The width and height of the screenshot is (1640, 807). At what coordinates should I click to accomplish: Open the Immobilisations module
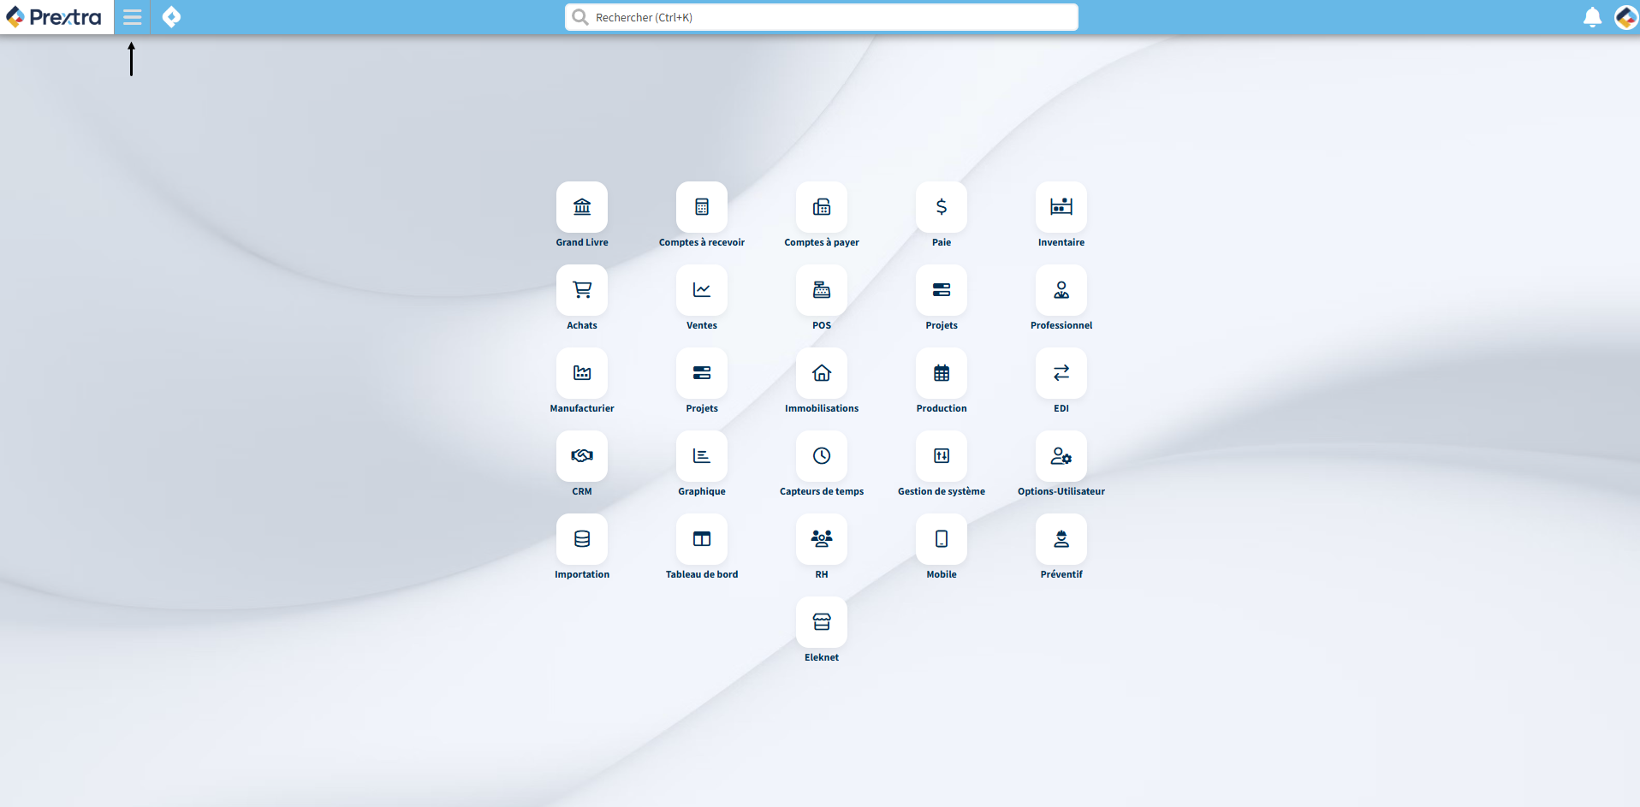pos(822,373)
